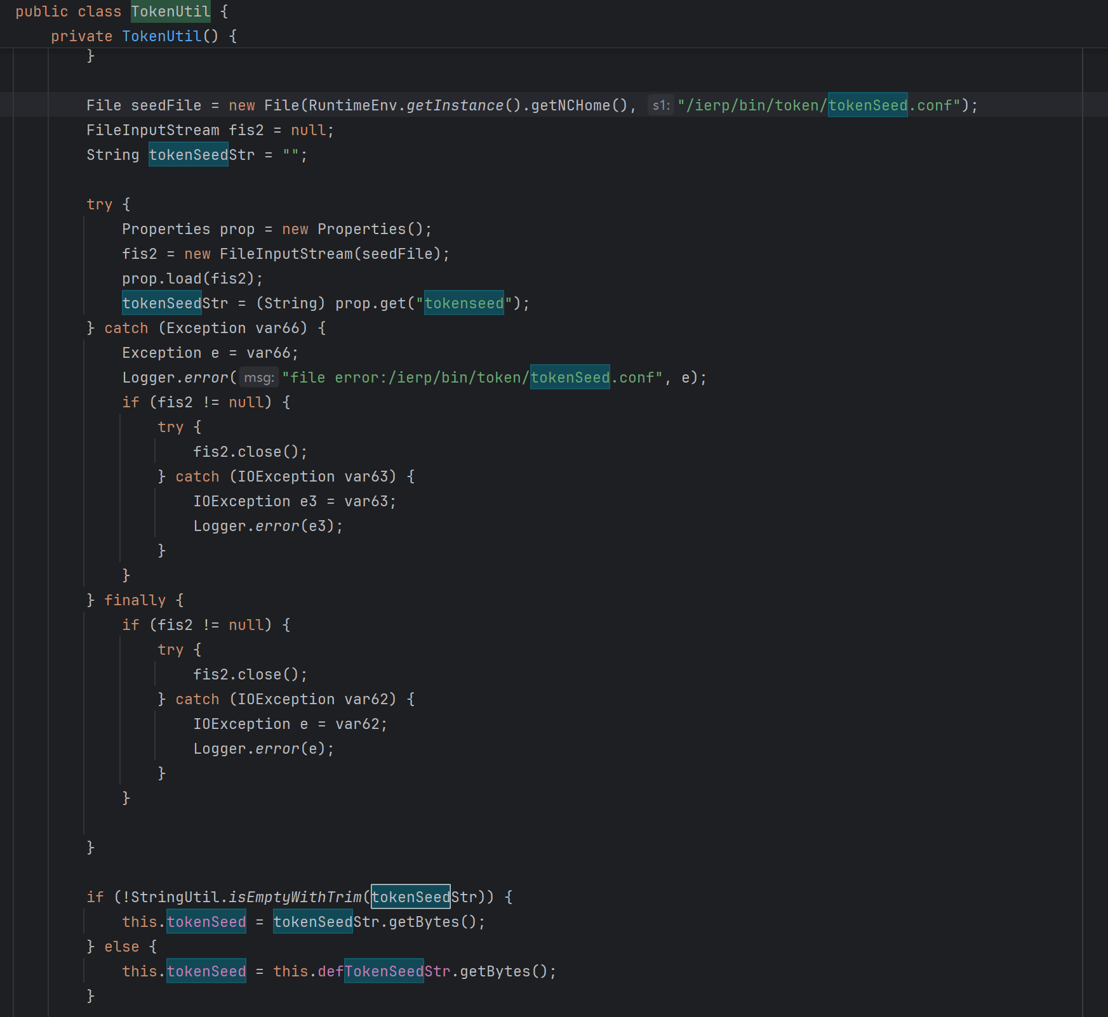Click the 'msg:' parameter inlay hint

pos(258,377)
